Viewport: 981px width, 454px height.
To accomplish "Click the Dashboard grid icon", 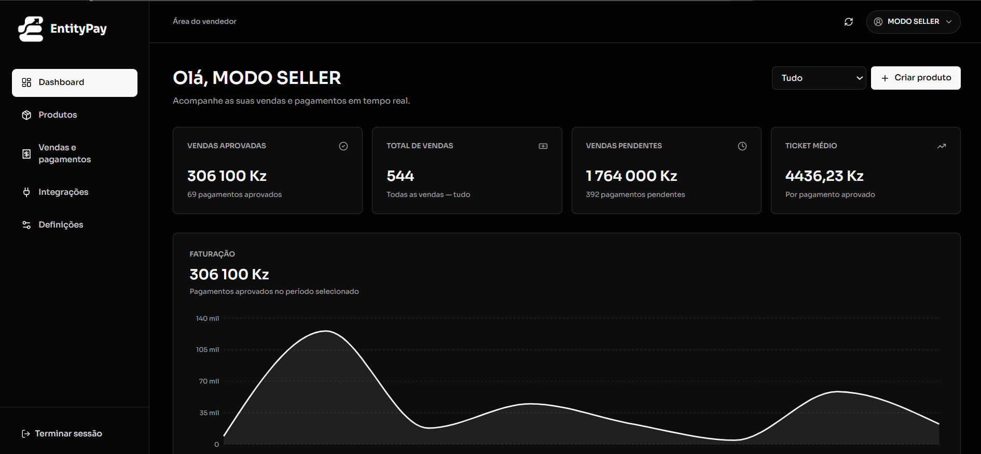I will [26, 82].
